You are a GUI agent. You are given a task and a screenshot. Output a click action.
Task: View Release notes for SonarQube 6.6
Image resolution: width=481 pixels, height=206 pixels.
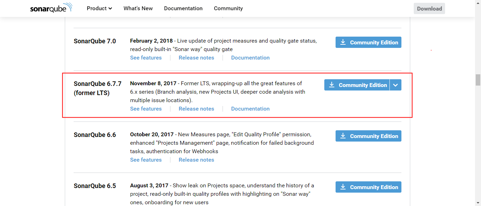(196, 160)
